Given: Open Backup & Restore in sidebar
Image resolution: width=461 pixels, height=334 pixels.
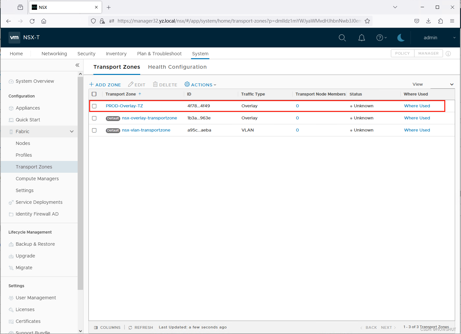Looking at the screenshot, I should point(35,244).
